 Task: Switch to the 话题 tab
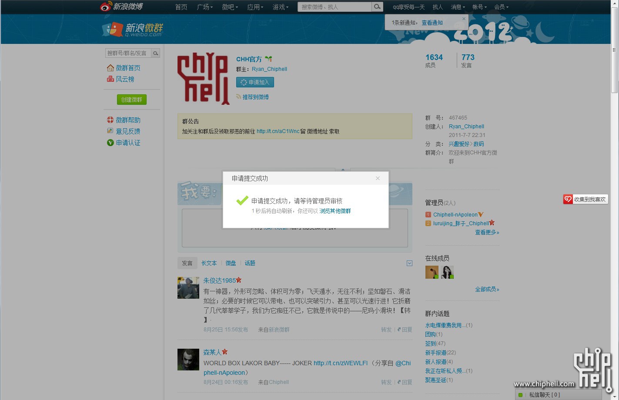point(250,263)
